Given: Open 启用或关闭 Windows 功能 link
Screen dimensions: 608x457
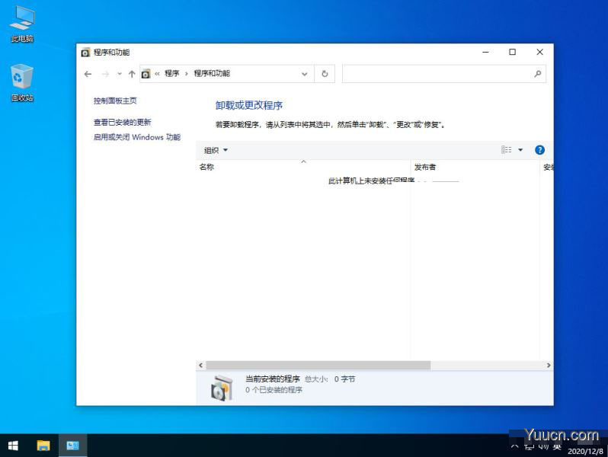Looking at the screenshot, I should tap(137, 137).
